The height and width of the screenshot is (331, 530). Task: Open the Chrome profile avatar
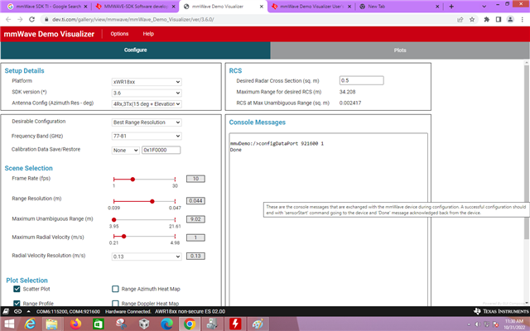[x=510, y=20]
